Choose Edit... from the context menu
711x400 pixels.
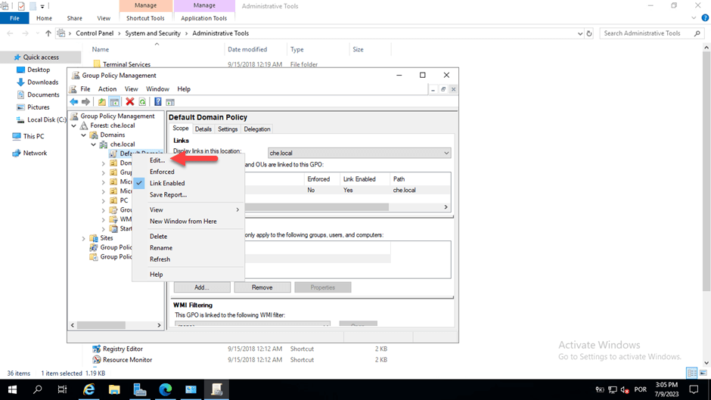click(x=157, y=160)
